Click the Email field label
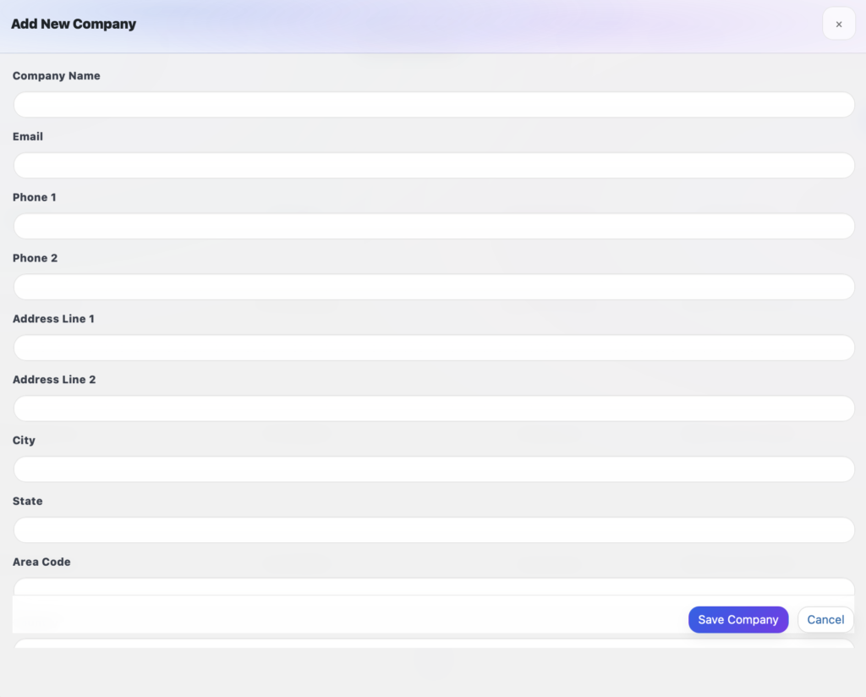Viewport: 866px width, 697px height. (27, 136)
